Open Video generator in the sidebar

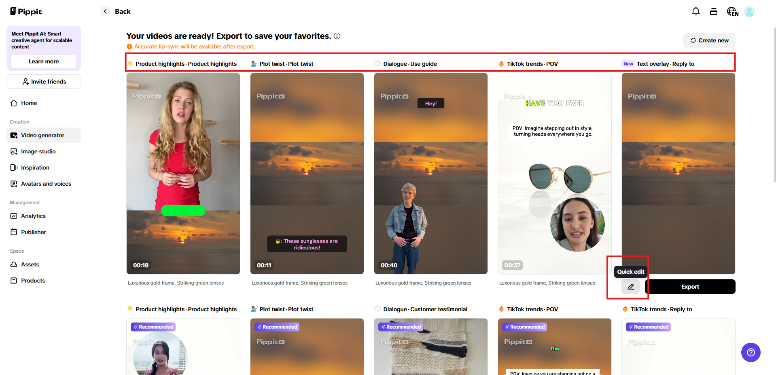(43, 135)
